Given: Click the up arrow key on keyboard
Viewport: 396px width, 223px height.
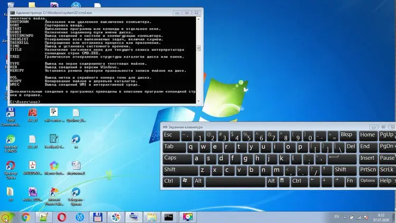Looking at the screenshot, I should coord(326,171).
